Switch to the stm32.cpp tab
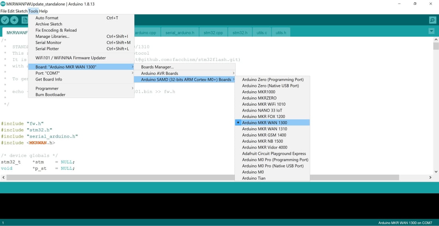 [x=213, y=33]
